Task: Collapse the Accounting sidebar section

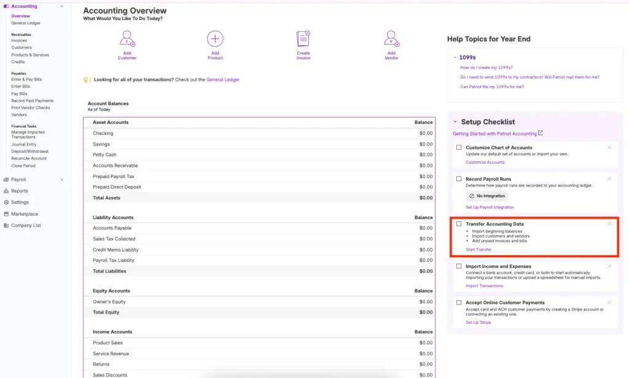Action: tap(62, 6)
